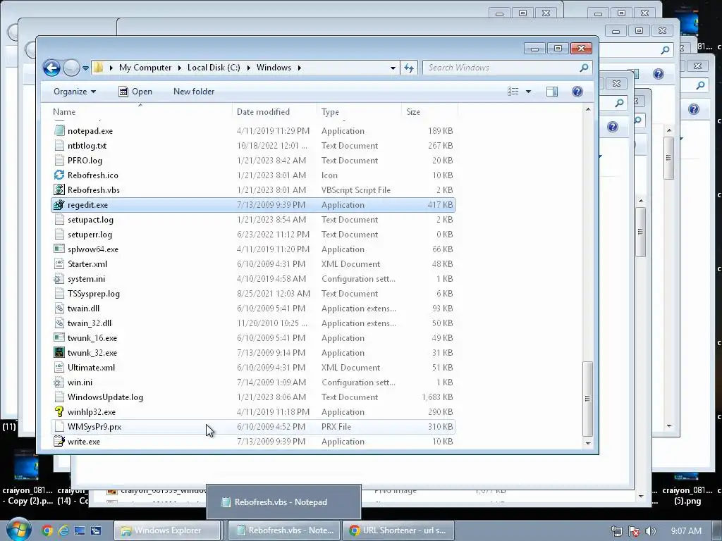Click the Starter.xml file icon
This screenshot has height=541, width=722.
59,264
